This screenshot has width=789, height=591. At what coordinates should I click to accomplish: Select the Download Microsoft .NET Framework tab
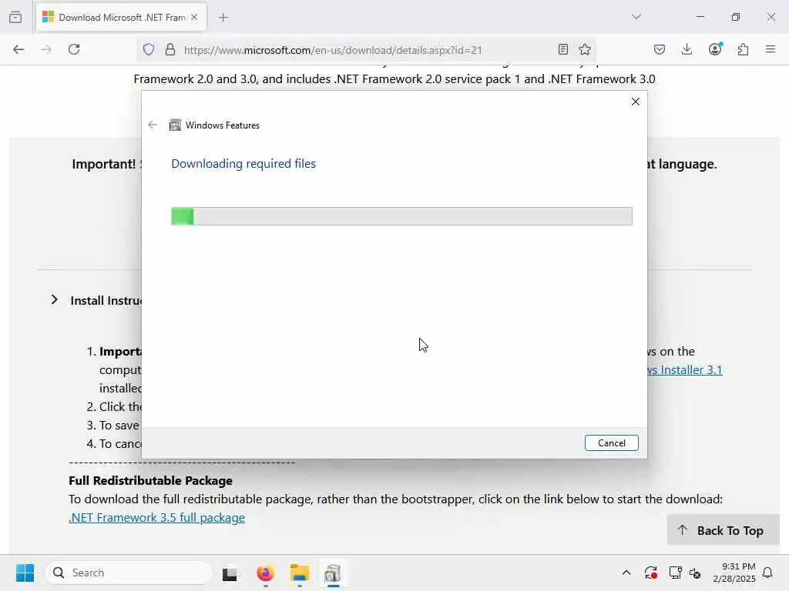pyautogui.click(x=121, y=17)
